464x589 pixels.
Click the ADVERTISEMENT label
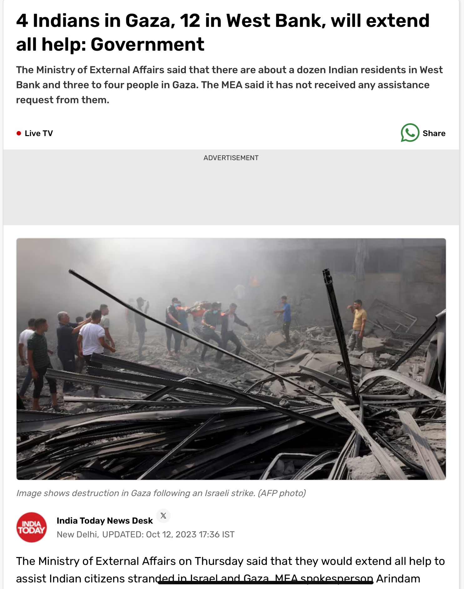pyautogui.click(x=231, y=158)
